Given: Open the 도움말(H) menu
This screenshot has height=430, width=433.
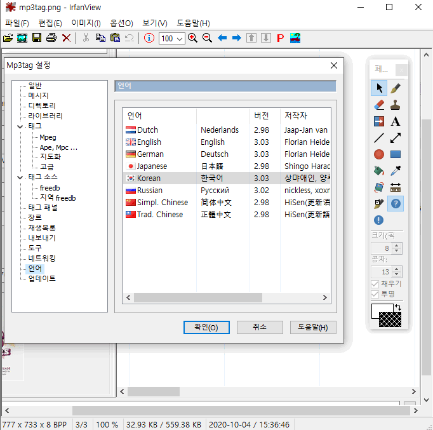Looking at the screenshot, I should (193, 24).
